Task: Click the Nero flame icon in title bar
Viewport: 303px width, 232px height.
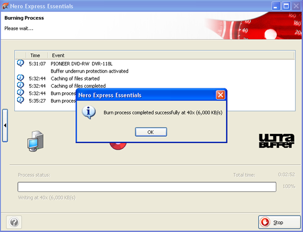Action: click(x=5, y=6)
